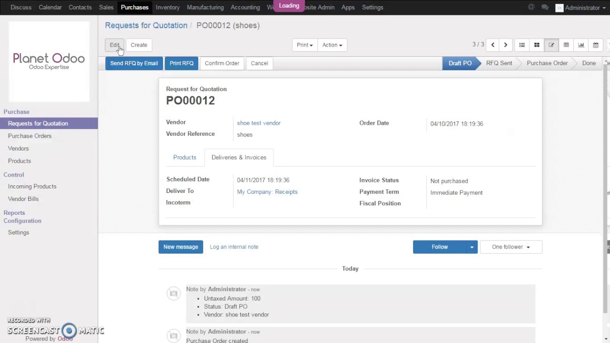
Task: Open the @ mentions icon
Action: pyautogui.click(x=531, y=7)
